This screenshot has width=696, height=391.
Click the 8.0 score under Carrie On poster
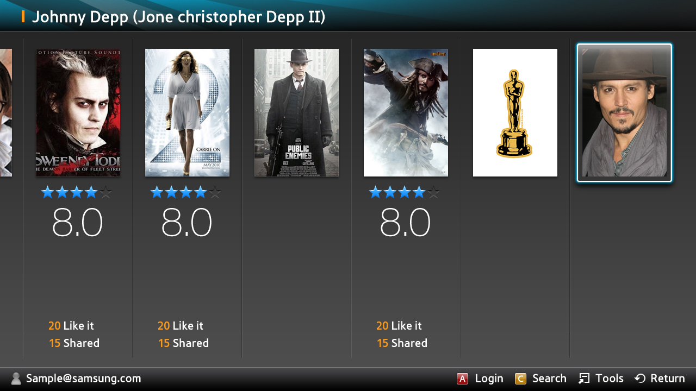click(187, 223)
